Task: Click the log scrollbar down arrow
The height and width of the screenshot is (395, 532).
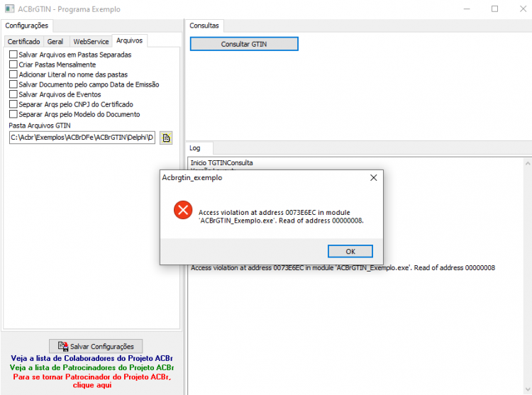Action: (x=528, y=389)
